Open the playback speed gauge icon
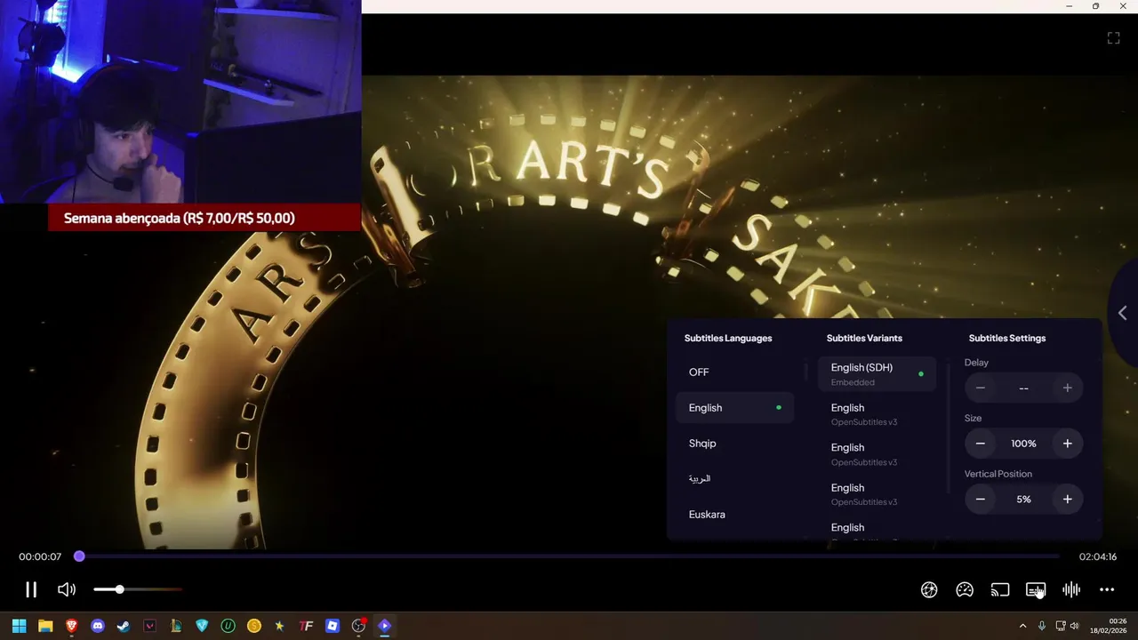1138x640 pixels. tap(965, 589)
